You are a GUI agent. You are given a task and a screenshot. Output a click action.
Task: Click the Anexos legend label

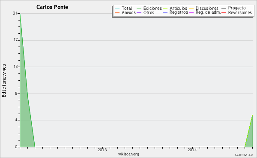tap(128, 12)
